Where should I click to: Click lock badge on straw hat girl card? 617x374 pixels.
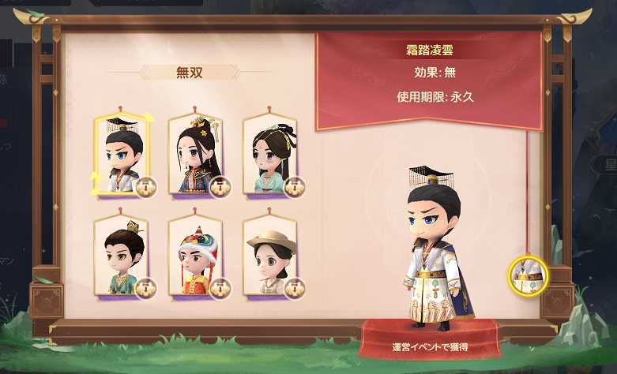pyautogui.click(x=295, y=289)
